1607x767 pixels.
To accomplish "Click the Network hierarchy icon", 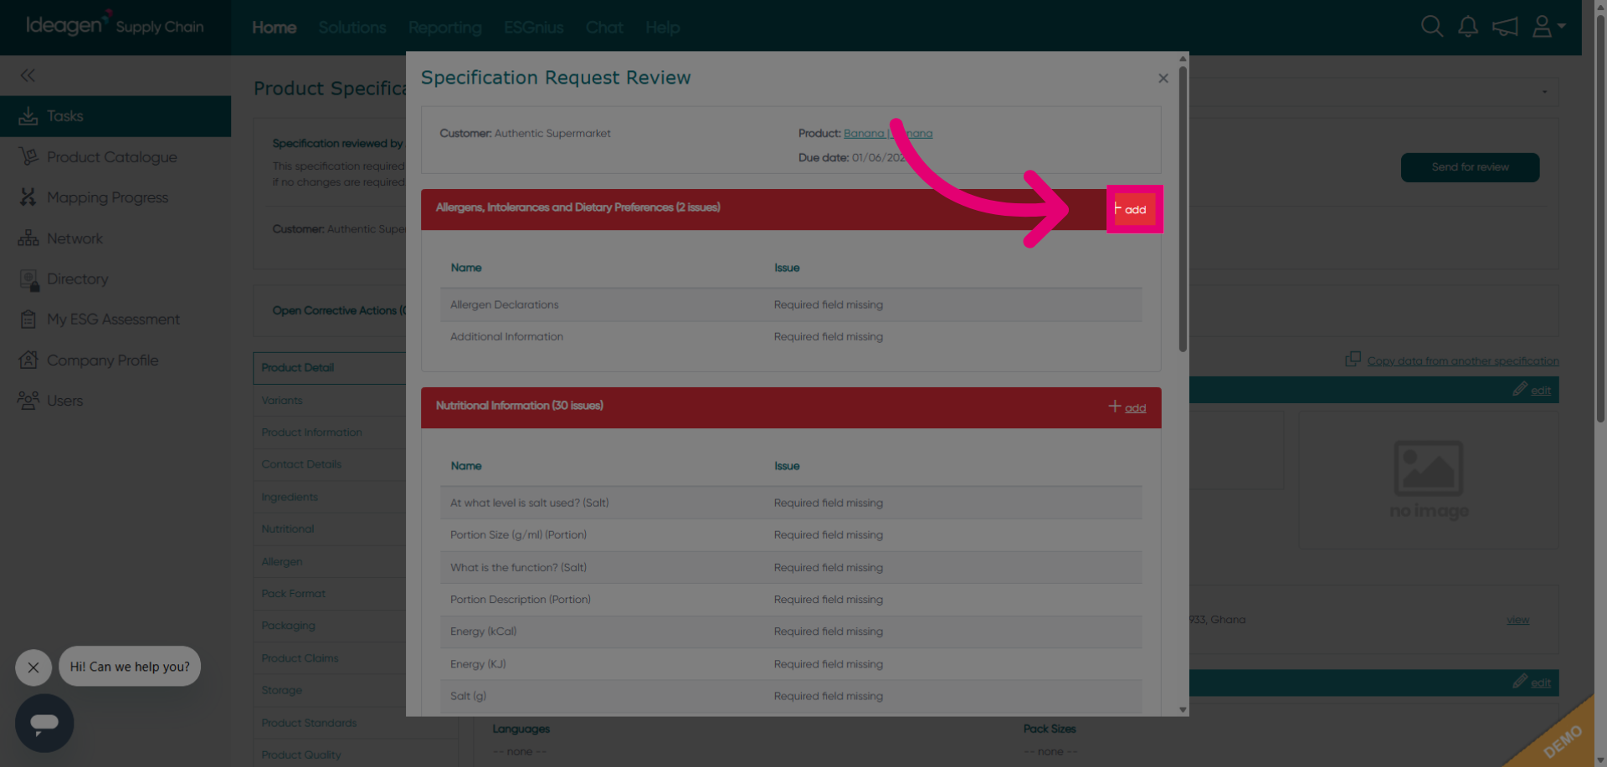I will pyautogui.click(x=28, y=238).
